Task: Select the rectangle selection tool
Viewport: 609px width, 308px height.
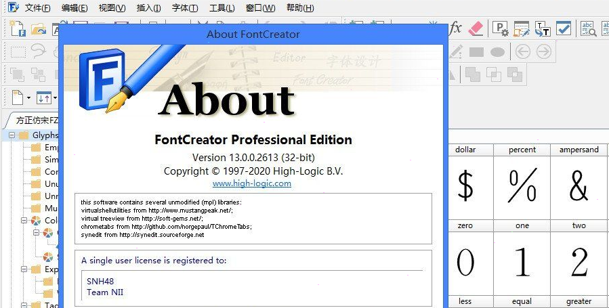Action: [18, 51]
